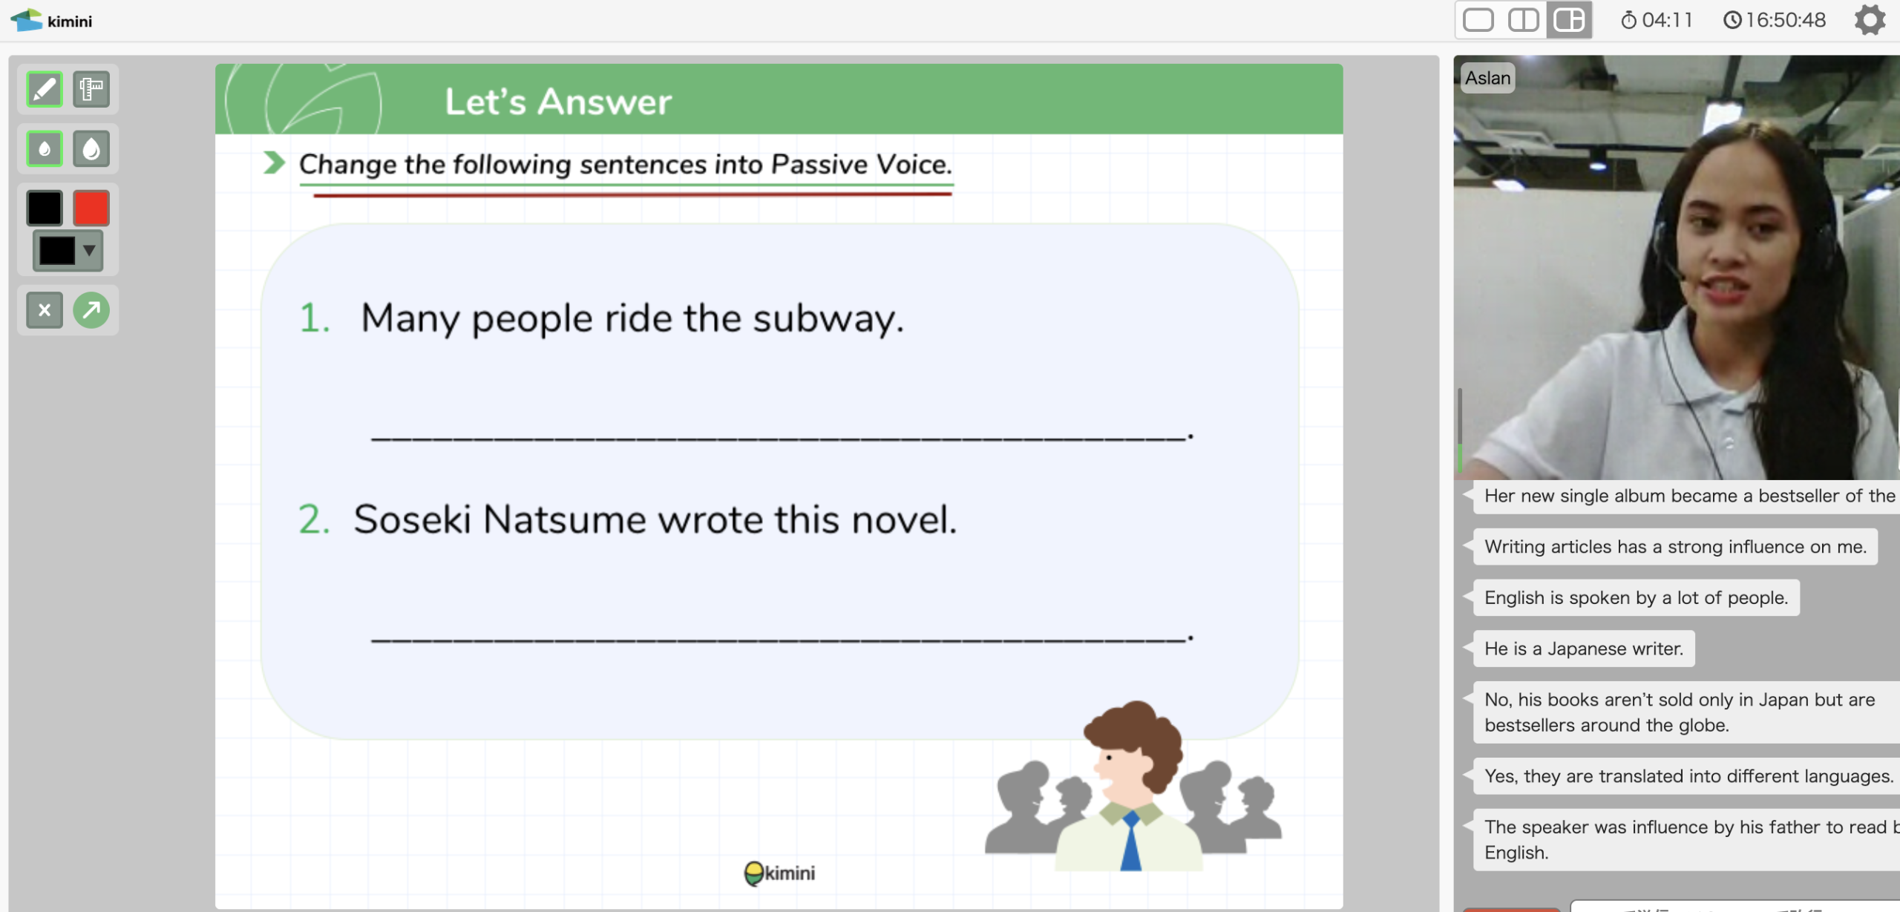Select the main-plus-sidebar layout icon
Screen dimensions: 1900x912
(x=1569, y=20)
